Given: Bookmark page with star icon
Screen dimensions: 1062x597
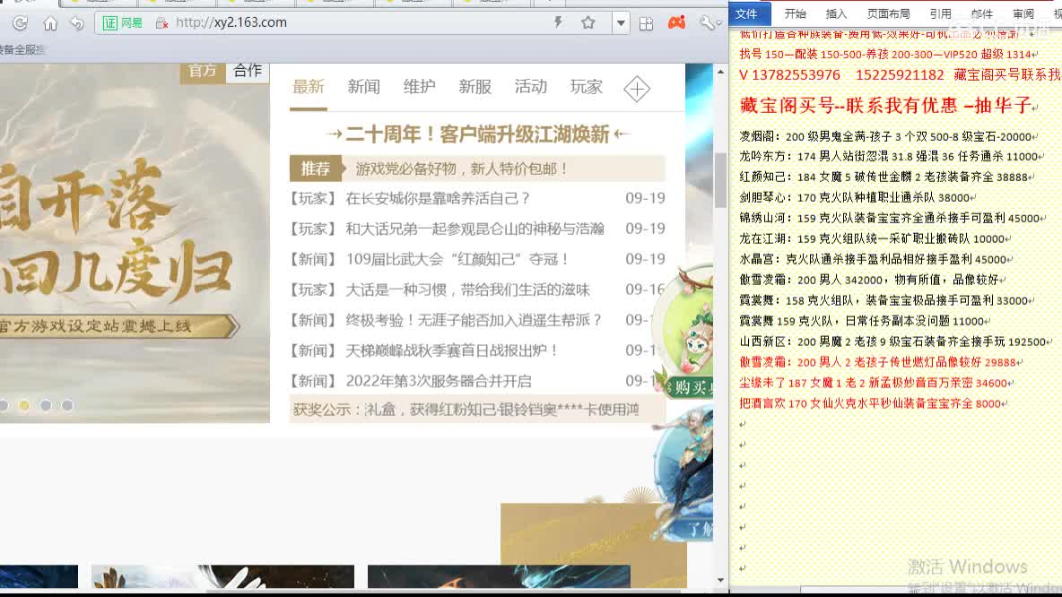Looking at the screenshot, I should [x=588, y=22].
